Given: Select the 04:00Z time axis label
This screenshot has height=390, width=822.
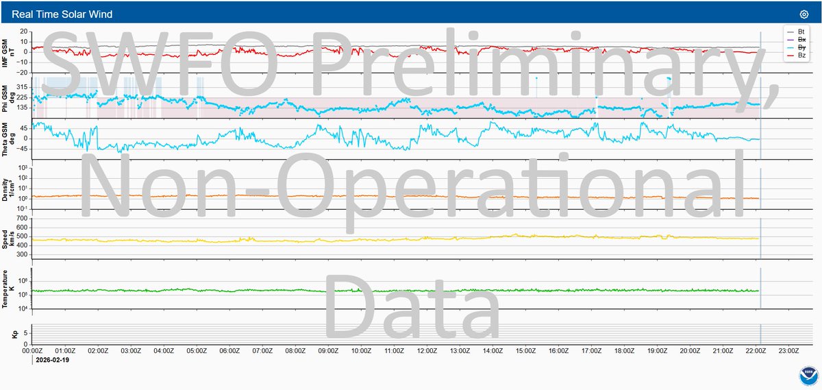Looking at the screenshot, I should (x=164, y=350).
